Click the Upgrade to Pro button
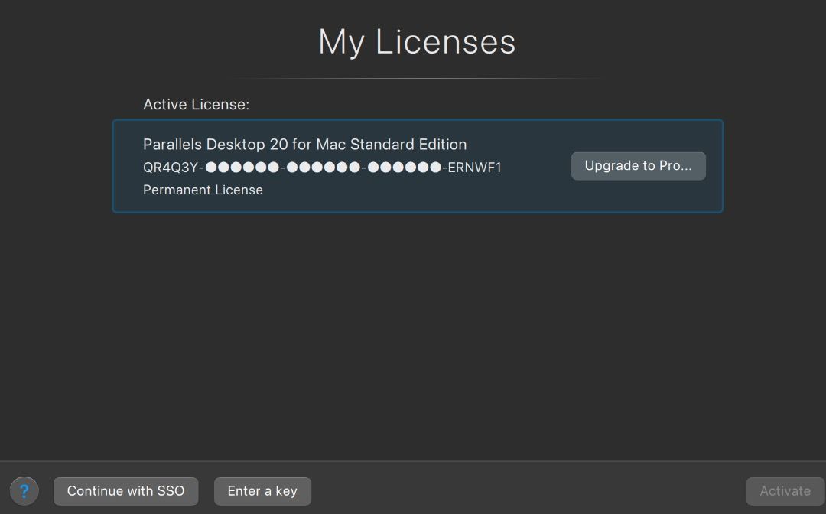826x514 pixels. [x=638, y=166]
